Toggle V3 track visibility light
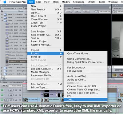This screenshot has height=114, width=123. (x=2, y=90)
